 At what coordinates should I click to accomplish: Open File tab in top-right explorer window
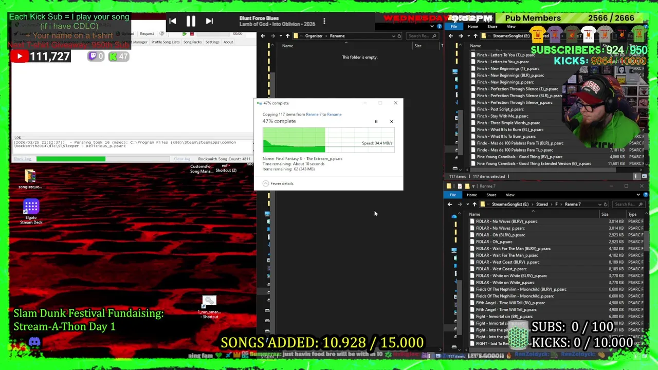coord(454,27)
